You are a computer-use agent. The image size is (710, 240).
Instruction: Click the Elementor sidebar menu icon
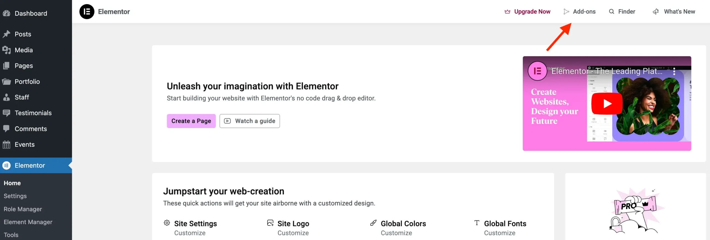click(6, 166)
